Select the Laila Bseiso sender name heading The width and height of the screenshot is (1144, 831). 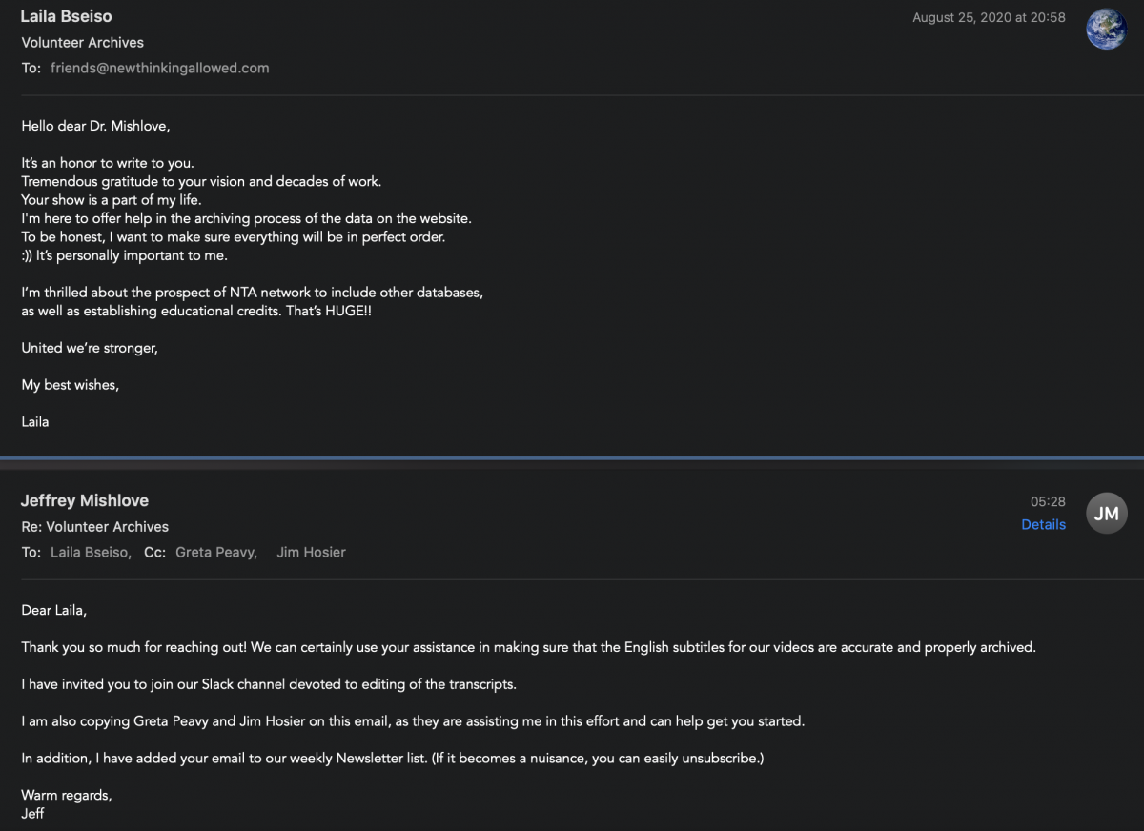coord(66,17)
